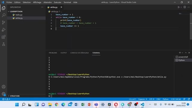Image resolution: width=192 pixels, height=108 pixels.
Task: Open the Aide menu
Action: (x=75, y=2)
